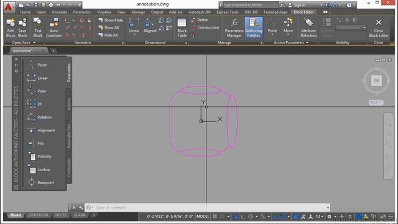398x224 pixels.
Task: Close the Block Authoring Palettes
Action: tap(16, 59)
